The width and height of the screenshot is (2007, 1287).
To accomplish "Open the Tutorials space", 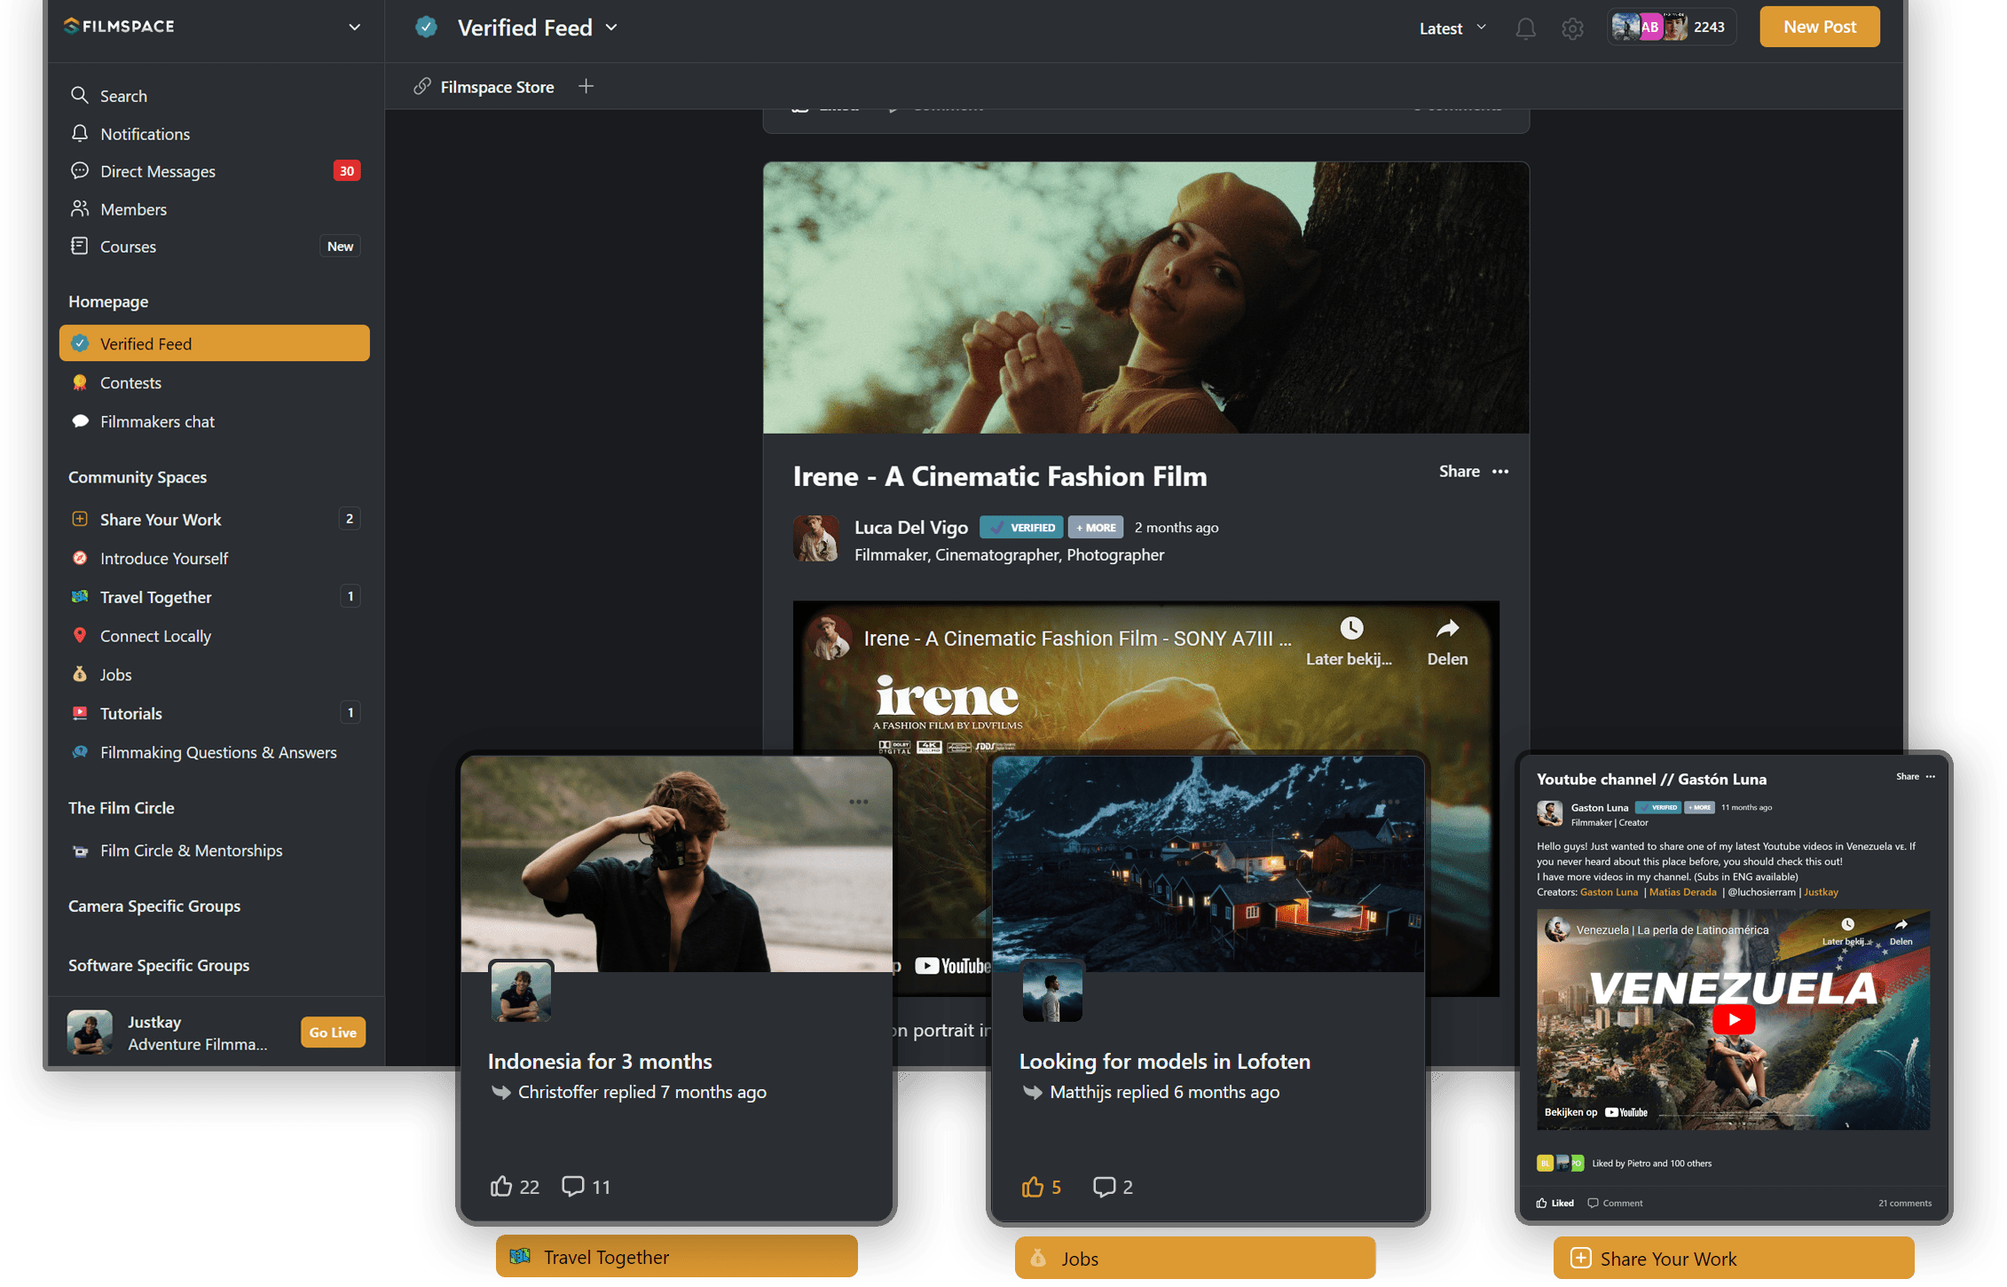I will pyautogui.click(x=214, y=713).
